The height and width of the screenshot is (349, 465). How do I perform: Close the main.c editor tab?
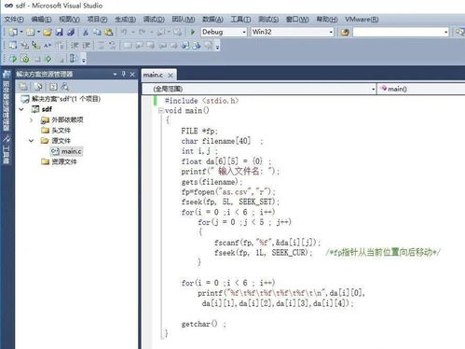[171, 75]
